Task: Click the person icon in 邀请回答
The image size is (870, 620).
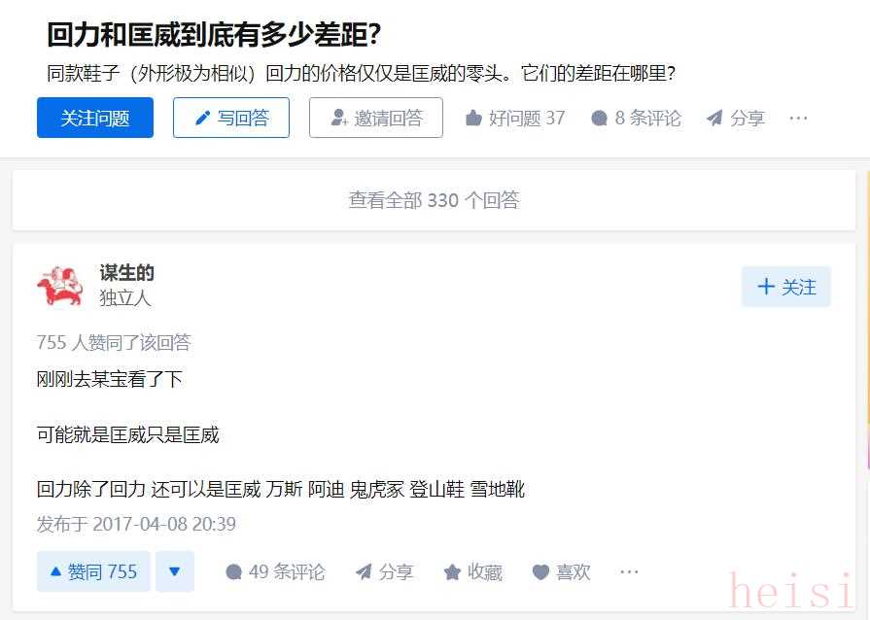Action: click(x=339, y=118)
